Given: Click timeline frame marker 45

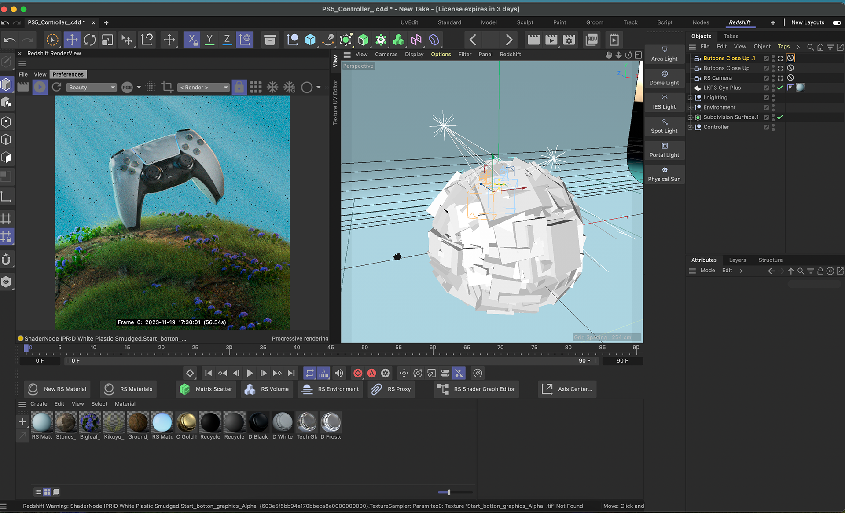Looking at the screenshot, I should [x=331, y=348].
